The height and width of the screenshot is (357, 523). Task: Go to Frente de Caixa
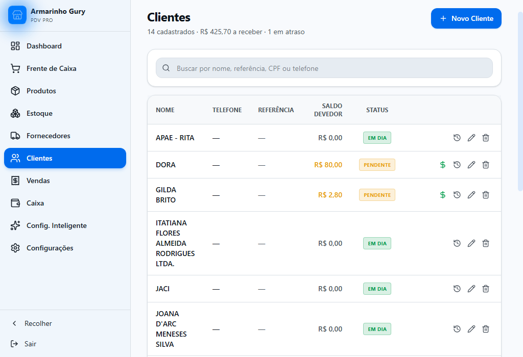click(65, 68)
